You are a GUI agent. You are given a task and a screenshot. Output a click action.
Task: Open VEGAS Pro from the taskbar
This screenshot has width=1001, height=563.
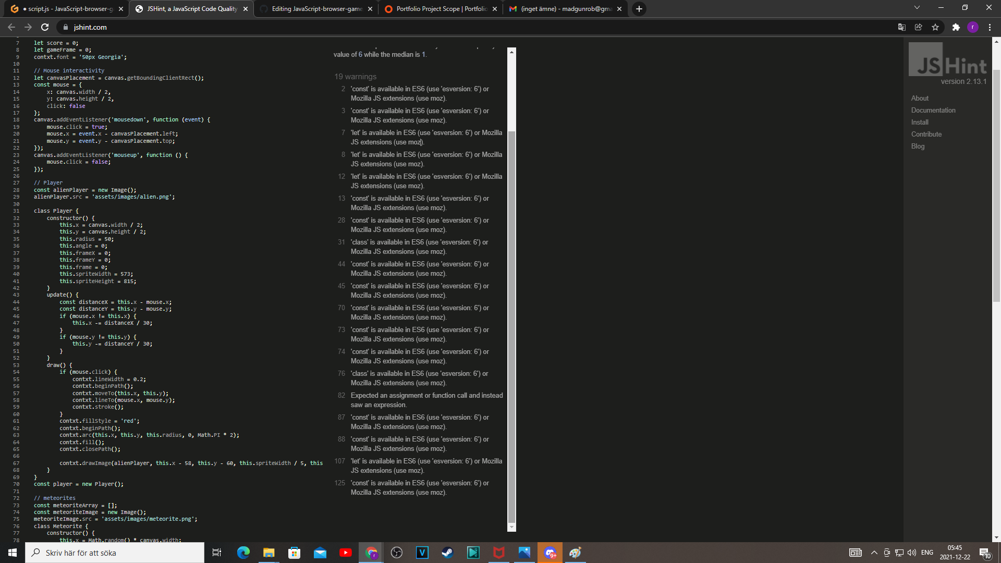point(422,553)
